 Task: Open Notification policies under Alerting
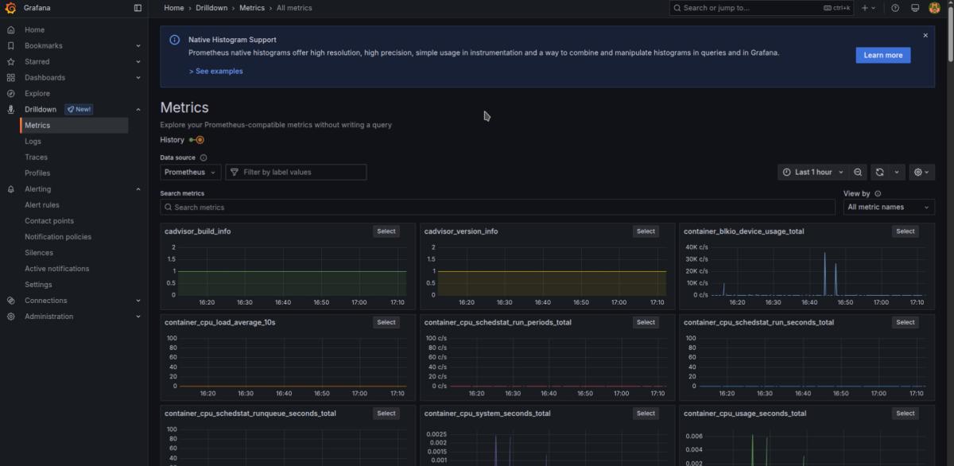click(58, 236)
